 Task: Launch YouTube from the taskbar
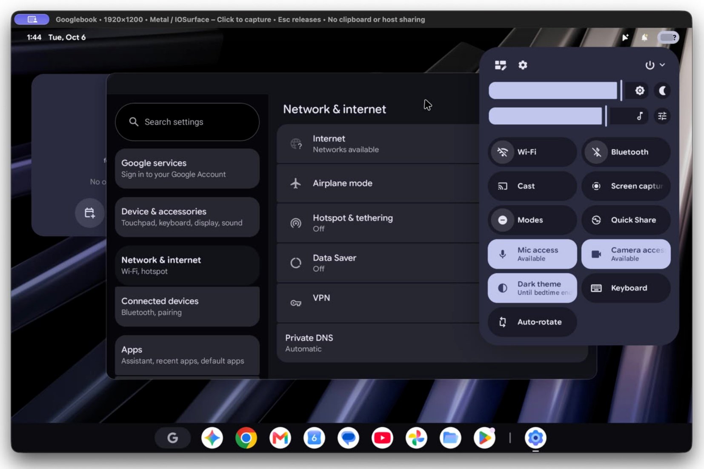(x=382, y=438)
